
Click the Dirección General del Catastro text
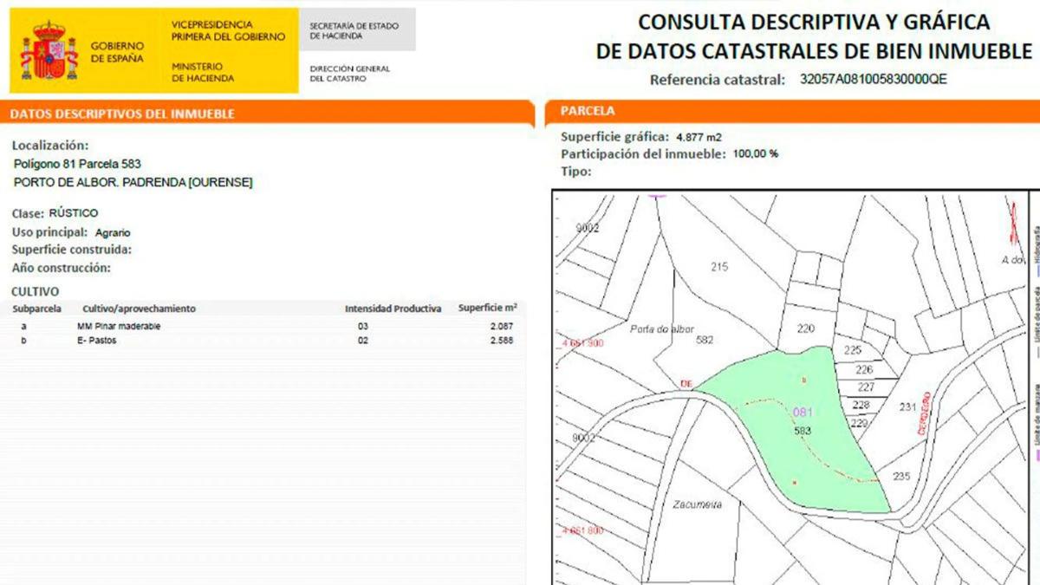pos(349,74)
